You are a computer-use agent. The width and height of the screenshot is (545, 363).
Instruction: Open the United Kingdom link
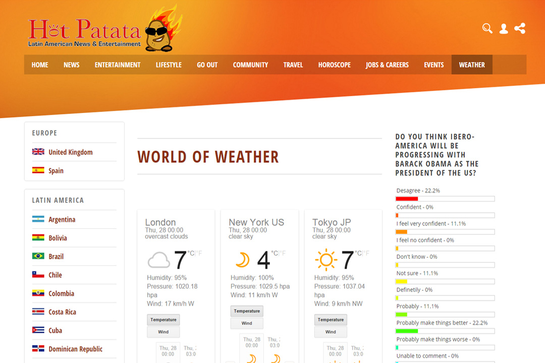tap(71, 152)
